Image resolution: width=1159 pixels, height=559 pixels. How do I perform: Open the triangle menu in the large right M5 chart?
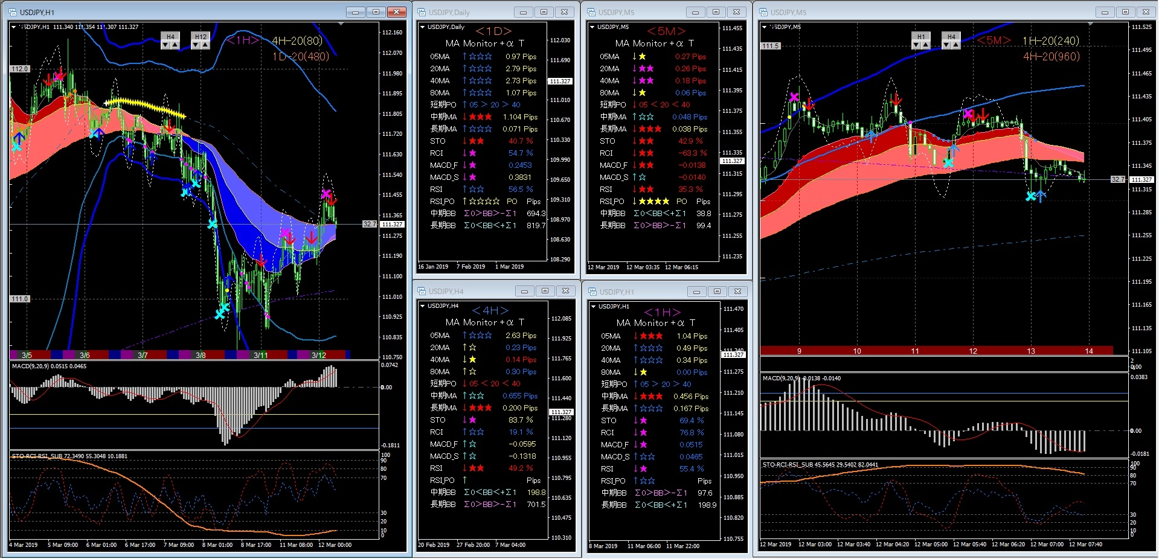(x=764, y=27)
